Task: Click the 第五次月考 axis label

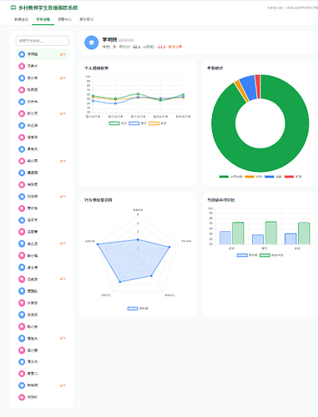Action: (x=183, y=117)
